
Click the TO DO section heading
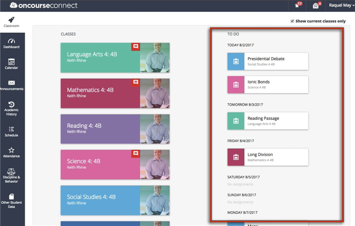tap(233, 34)
